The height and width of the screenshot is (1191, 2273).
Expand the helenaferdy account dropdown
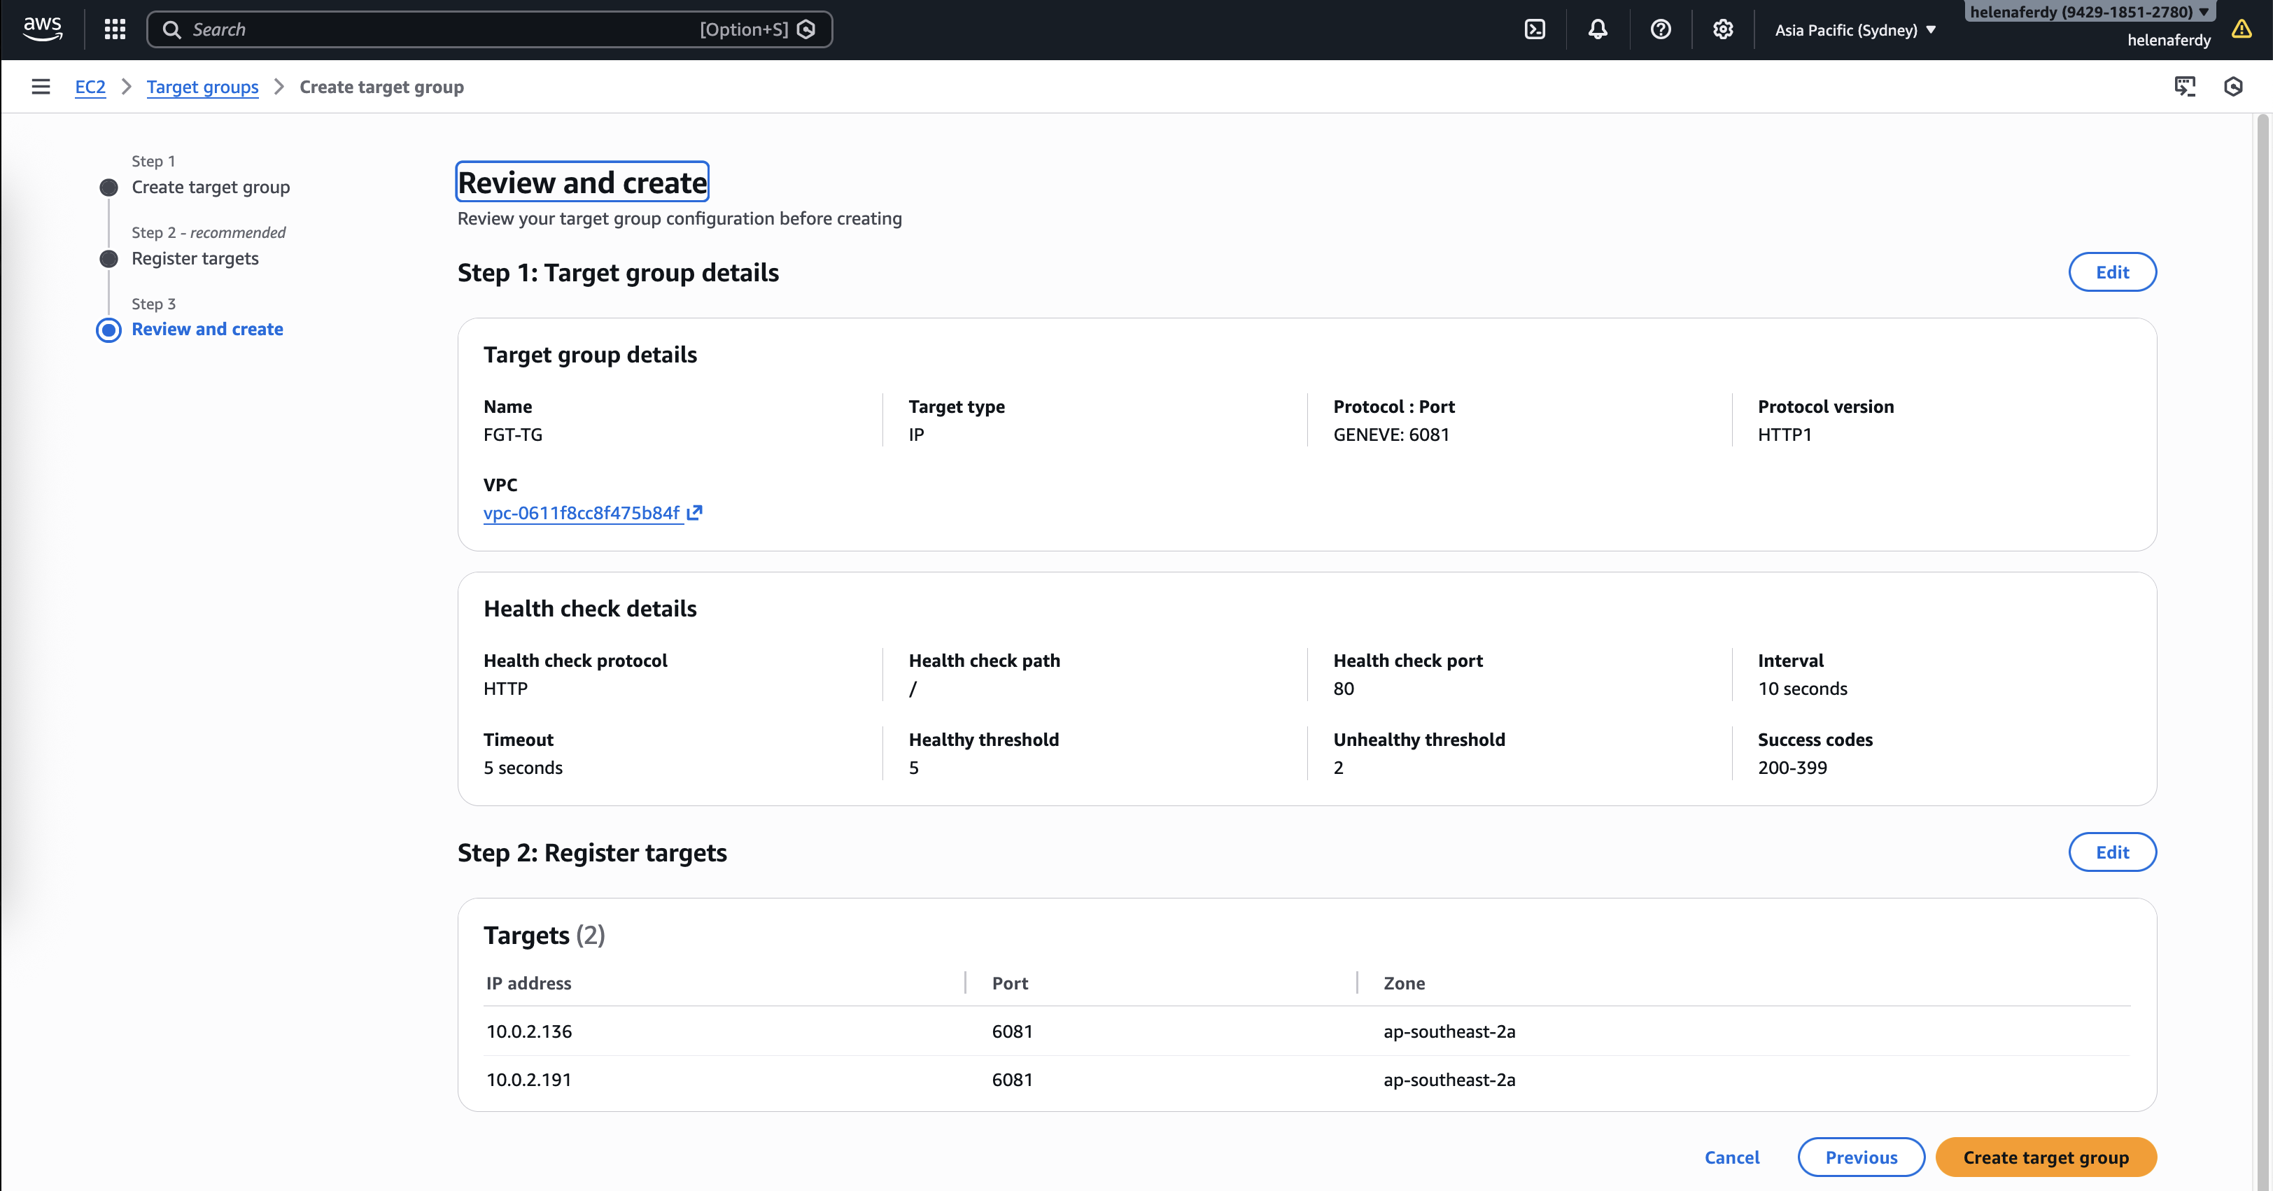click(2088, 11)
